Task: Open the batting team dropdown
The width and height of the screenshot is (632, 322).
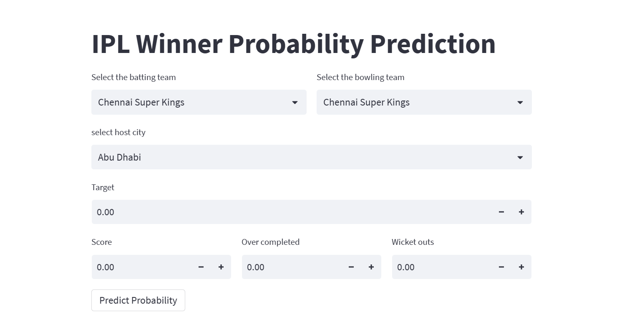Action: point(192,102)
